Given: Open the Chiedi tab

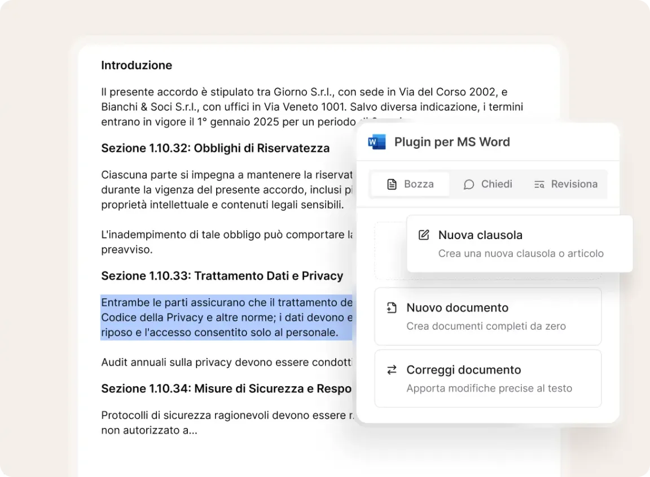Looking at the screenshot, I should [x=488, y=184].
